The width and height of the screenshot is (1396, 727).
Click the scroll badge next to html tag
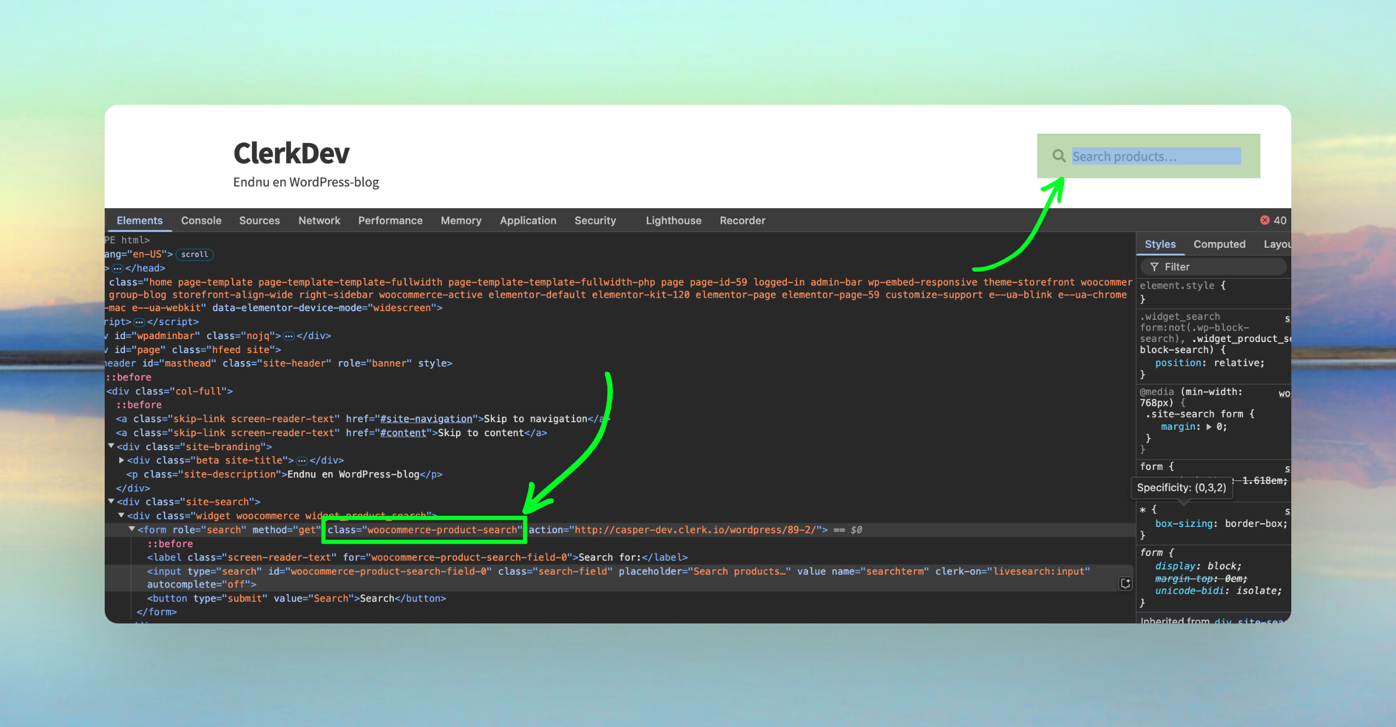click(x=194, y=254)
